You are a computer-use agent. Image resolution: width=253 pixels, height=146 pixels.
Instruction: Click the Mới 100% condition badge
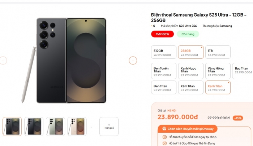[162, 34]
